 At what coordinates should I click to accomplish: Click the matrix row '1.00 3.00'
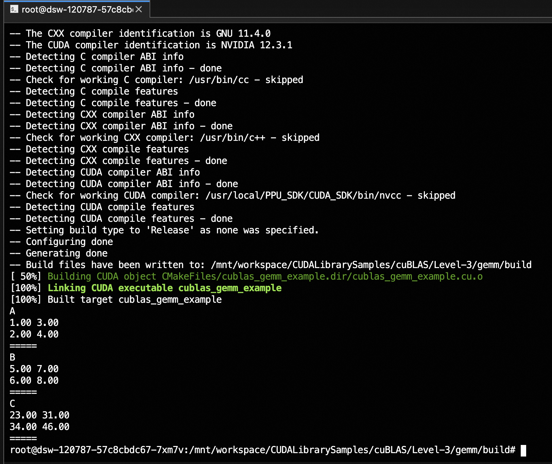pos(34,322)
